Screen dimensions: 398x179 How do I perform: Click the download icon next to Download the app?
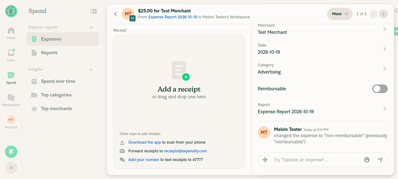coord(122,142)
